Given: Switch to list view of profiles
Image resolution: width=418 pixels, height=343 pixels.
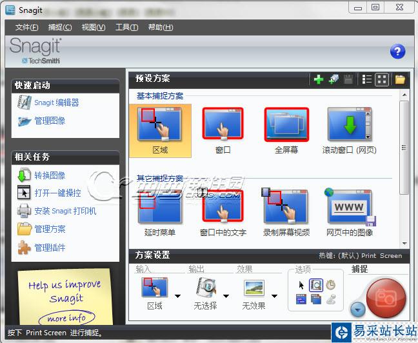Looking at the screenshot, I should pyautogui.click(x=367, y=79).
